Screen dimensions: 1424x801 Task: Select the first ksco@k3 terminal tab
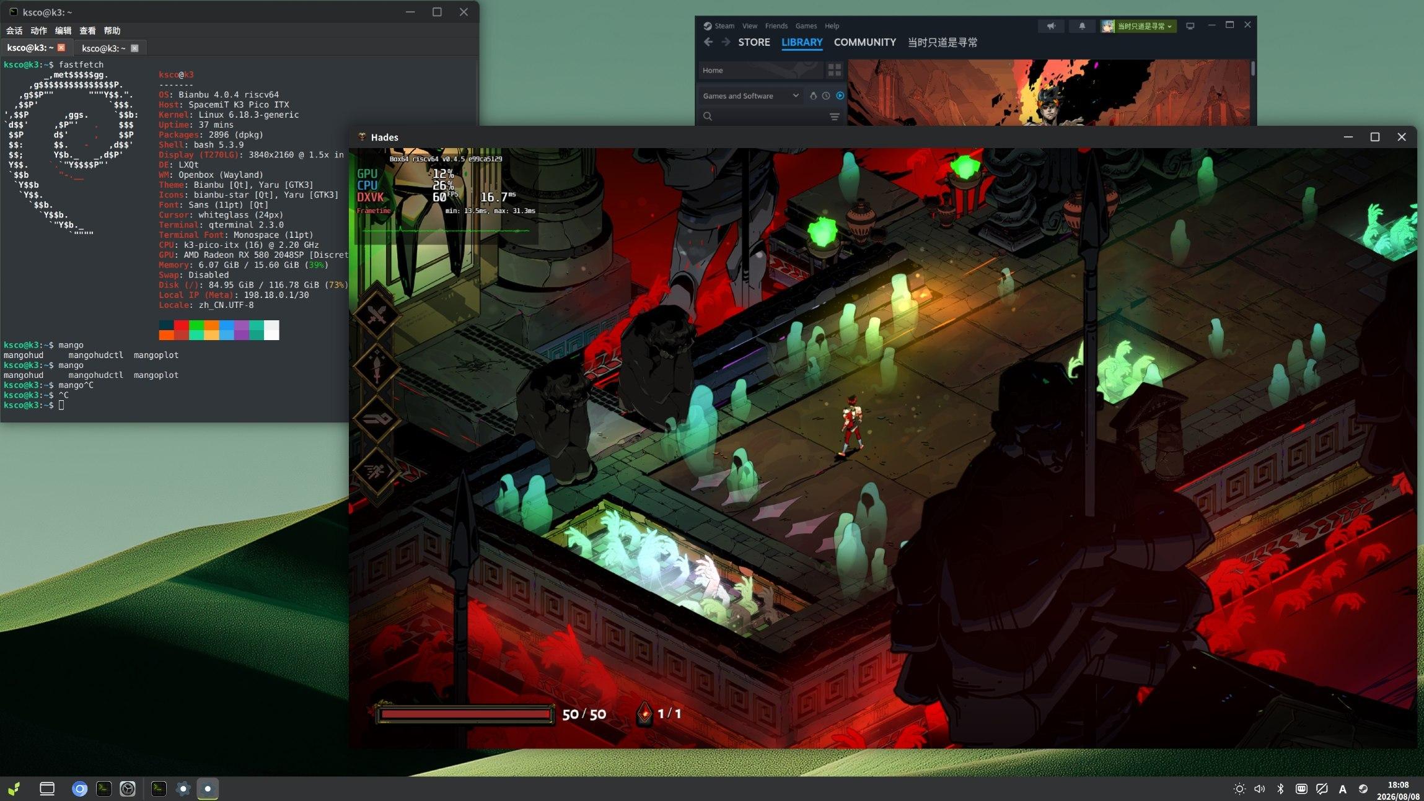(x=37, y=48)
